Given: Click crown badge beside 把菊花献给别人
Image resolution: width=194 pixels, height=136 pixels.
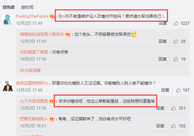Looking at the screenshot, I should (52, 119).
